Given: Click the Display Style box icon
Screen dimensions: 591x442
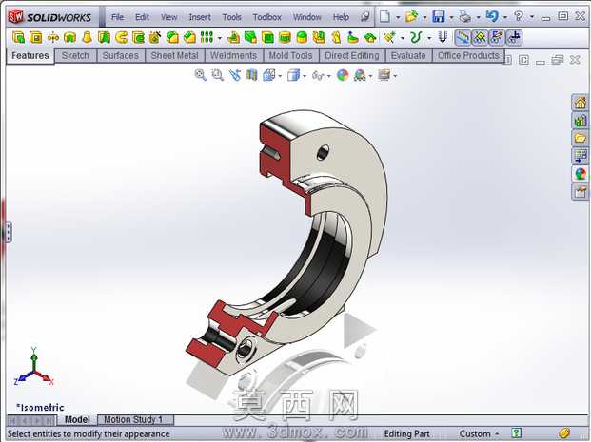Looking at the screenshot, I should [293, 75].
